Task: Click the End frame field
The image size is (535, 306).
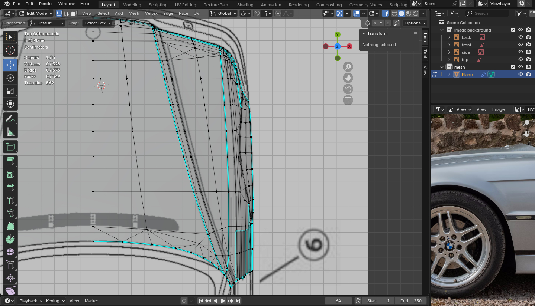Action: 410,301
